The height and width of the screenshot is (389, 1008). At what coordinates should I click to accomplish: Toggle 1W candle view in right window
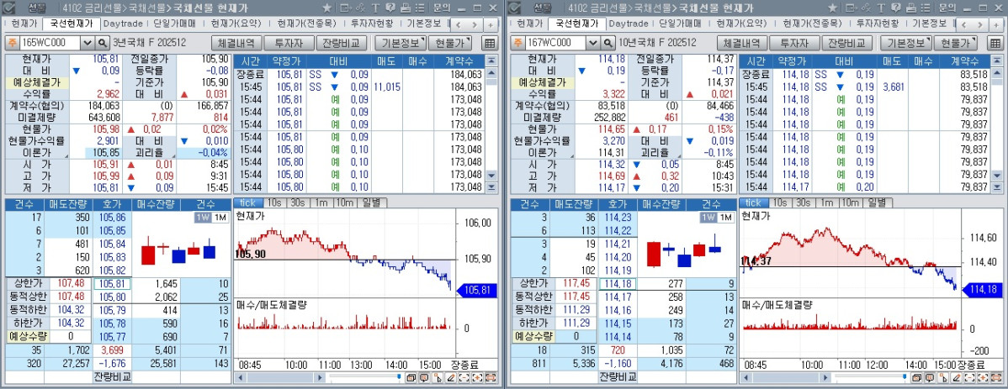point(708,218)
